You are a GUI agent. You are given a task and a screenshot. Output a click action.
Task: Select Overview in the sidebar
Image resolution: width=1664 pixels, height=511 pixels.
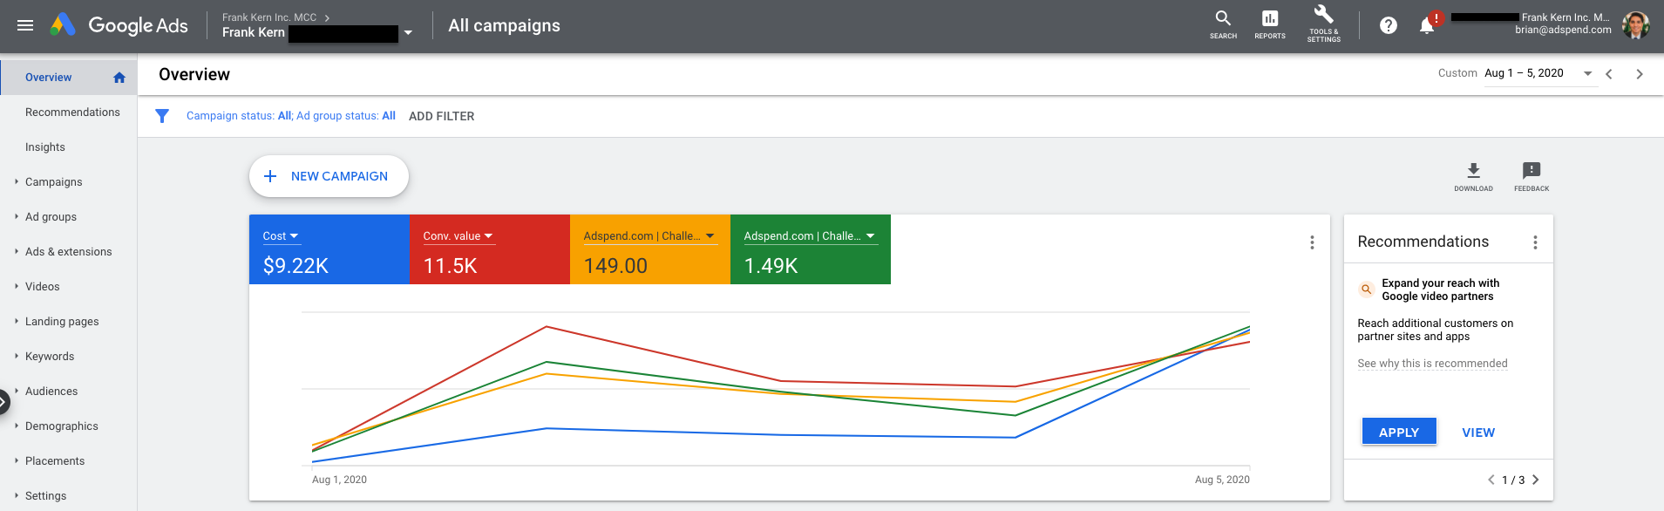coord(68,78)
